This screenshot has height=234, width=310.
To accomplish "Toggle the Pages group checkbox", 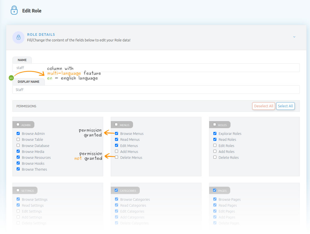I will (x=215, y=190).
